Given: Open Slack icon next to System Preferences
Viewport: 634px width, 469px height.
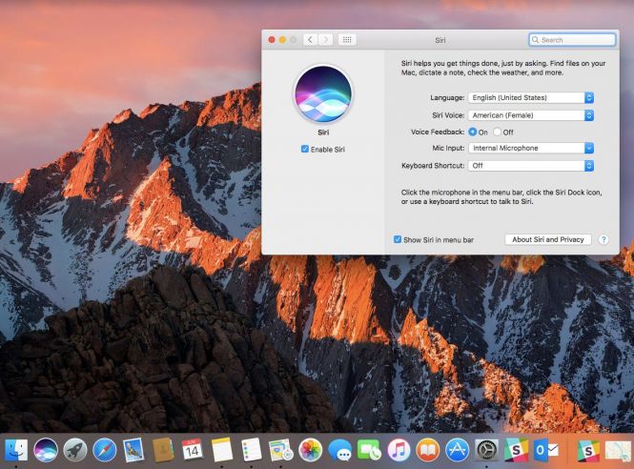Looking at the screenshot, I should point(516,450).
